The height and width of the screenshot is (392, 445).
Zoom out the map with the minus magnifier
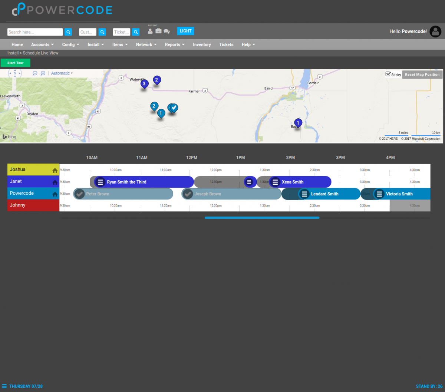pyautogui.click(x=35, y=73)
